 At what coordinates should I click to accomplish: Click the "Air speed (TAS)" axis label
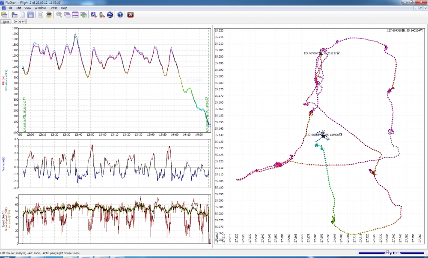click(9, 219)
